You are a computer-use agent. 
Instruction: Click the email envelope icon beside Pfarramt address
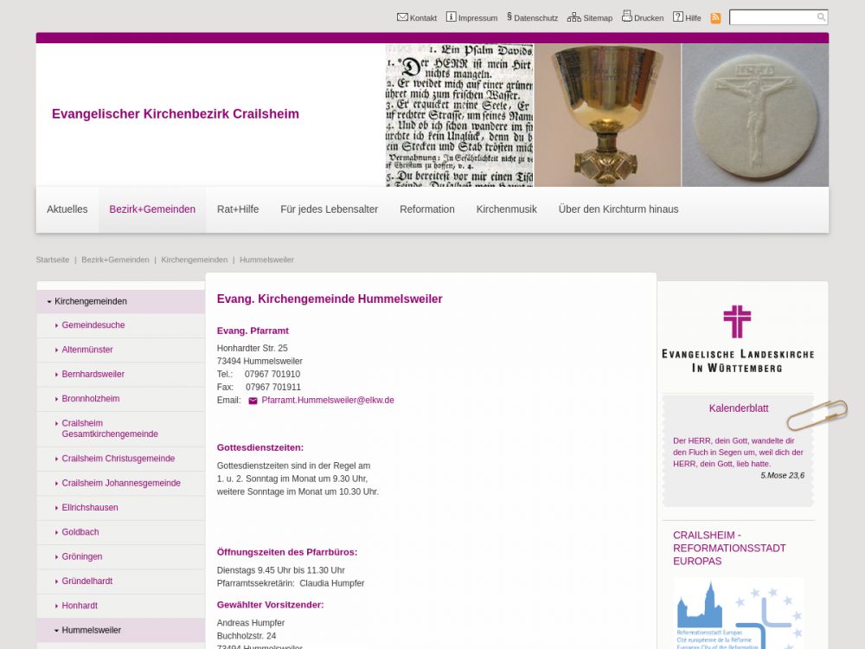pos(253,401)
